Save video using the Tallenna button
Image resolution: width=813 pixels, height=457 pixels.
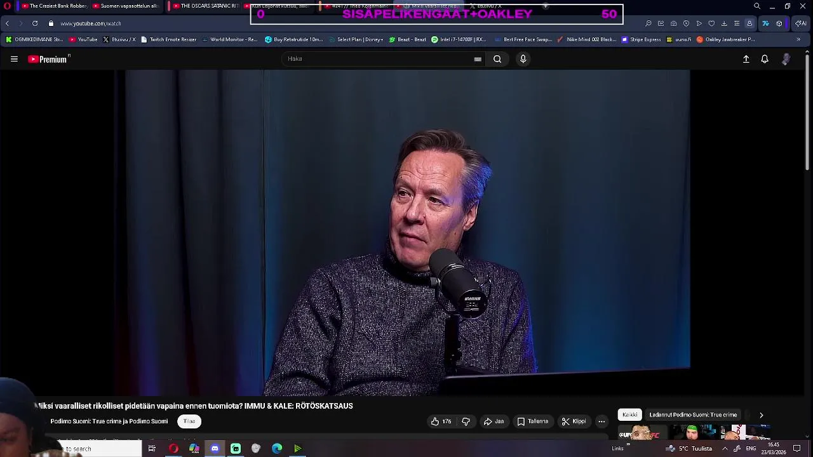(x=532, y=421)
